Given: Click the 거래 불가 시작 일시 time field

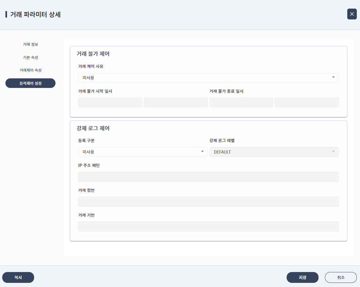Looking at the screenshot, I should 176,102.
